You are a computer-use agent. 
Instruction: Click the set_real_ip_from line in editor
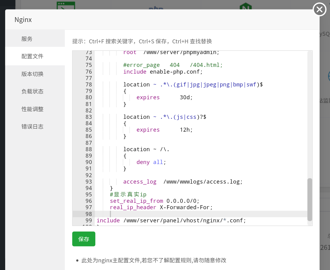tap(155, 201)
